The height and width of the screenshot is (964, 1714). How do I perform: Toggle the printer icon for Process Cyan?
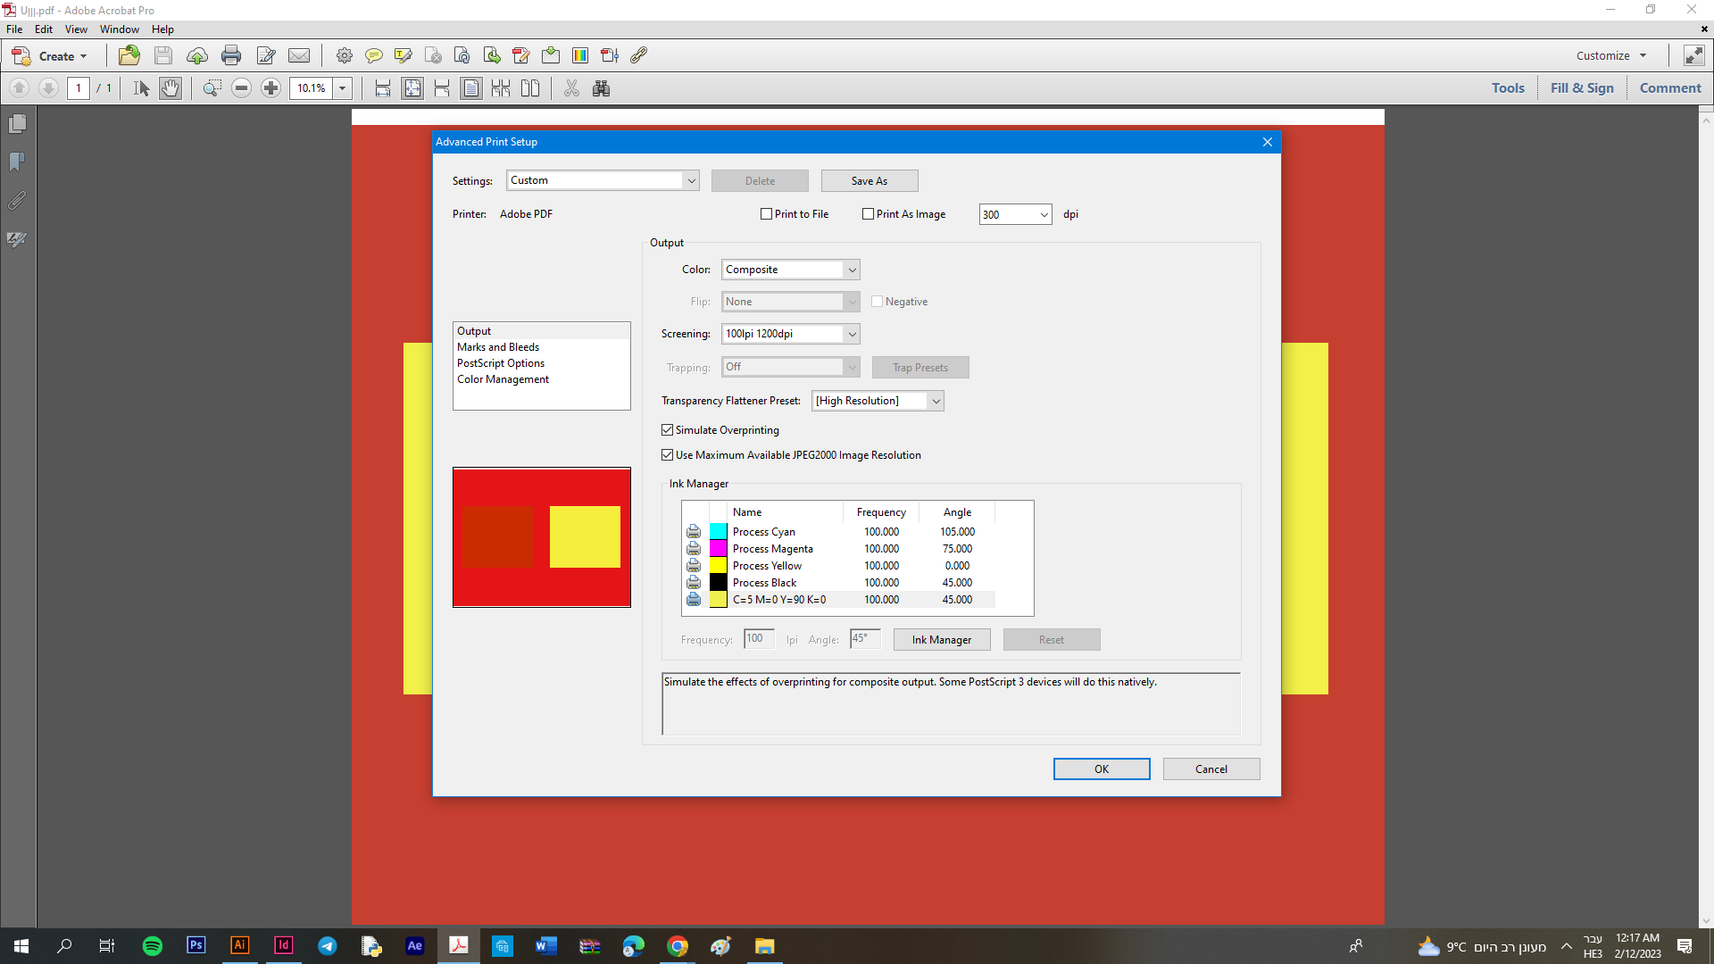click(694, 532)
